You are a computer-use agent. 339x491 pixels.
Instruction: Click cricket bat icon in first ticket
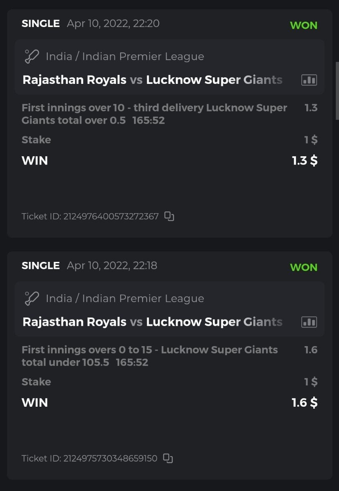31,56
